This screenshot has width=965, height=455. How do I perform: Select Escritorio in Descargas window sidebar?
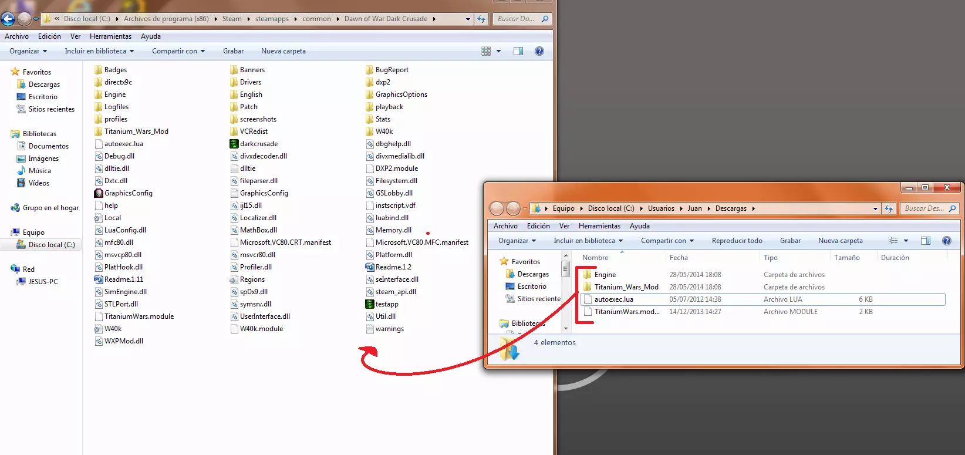(526, 287)
